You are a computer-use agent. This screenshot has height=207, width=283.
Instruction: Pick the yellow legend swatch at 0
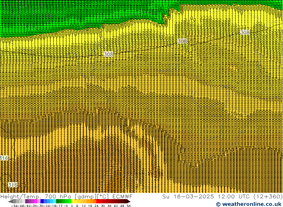pos(73,201)
